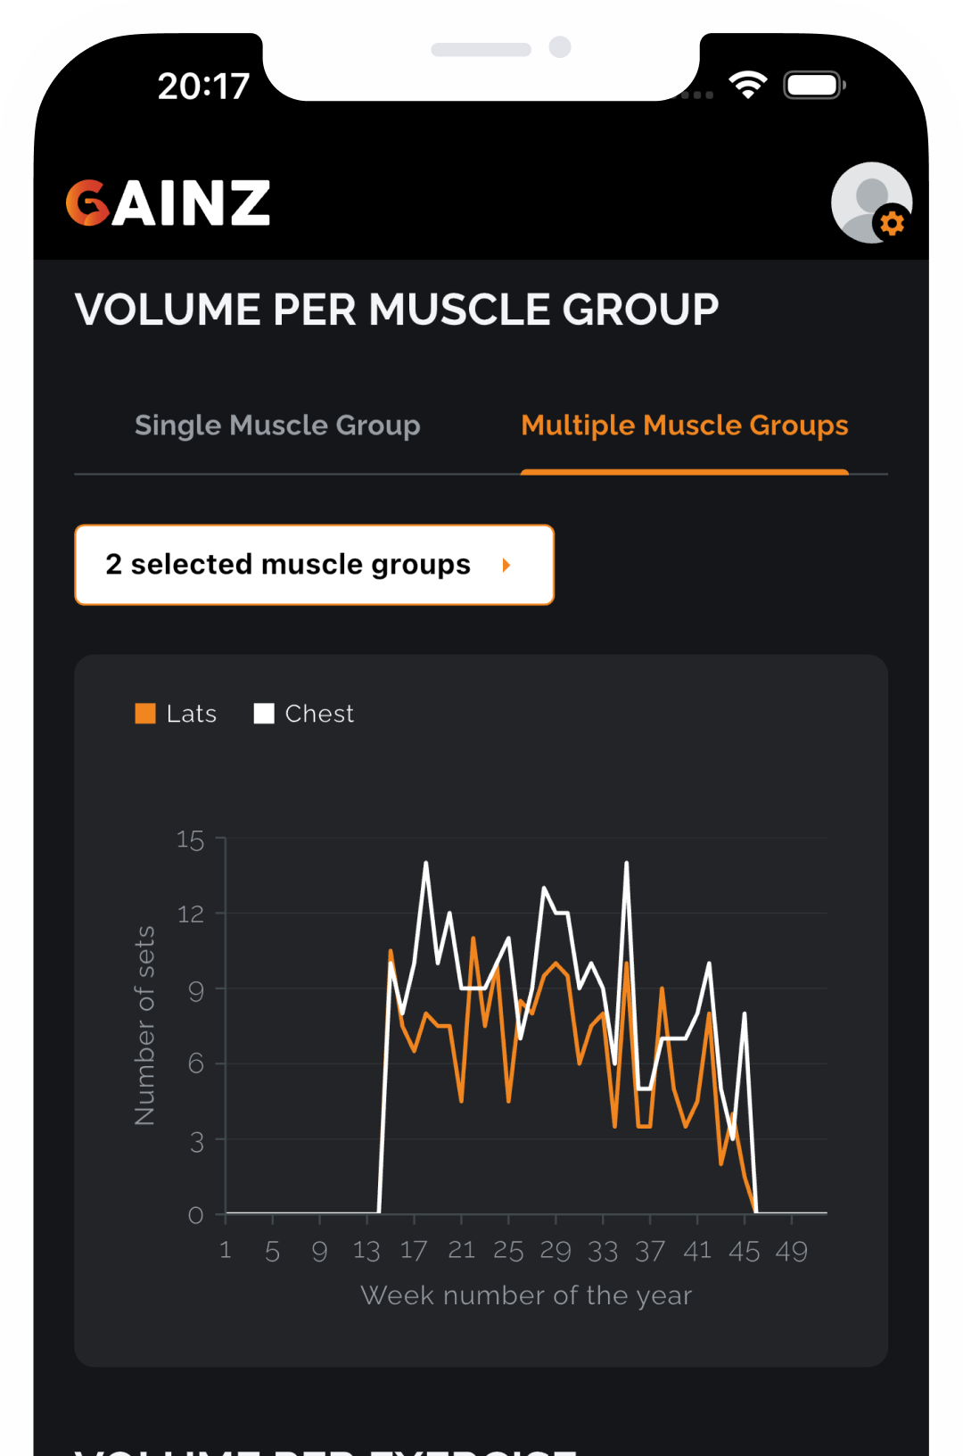Switch to Single Muscle Group tab
This screenshot has height=1456, width=963.
(x=277, y=426)
